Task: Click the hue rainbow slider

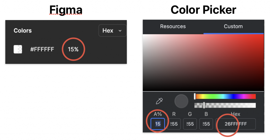Action: (x=225, y=96)
